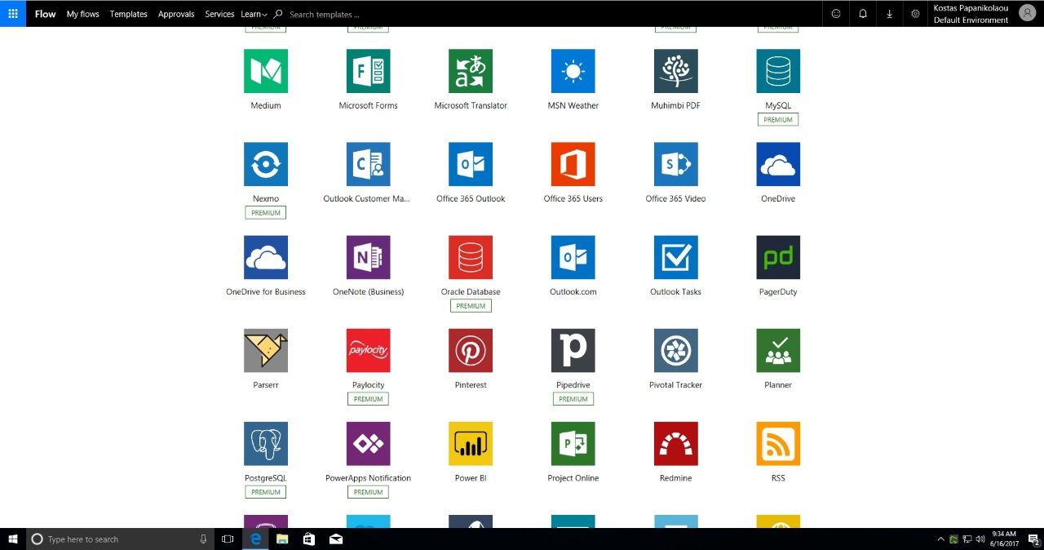Select the OneNote (Business) icon
Viewport: 1044px width, 550px height.
click(369, 257)
